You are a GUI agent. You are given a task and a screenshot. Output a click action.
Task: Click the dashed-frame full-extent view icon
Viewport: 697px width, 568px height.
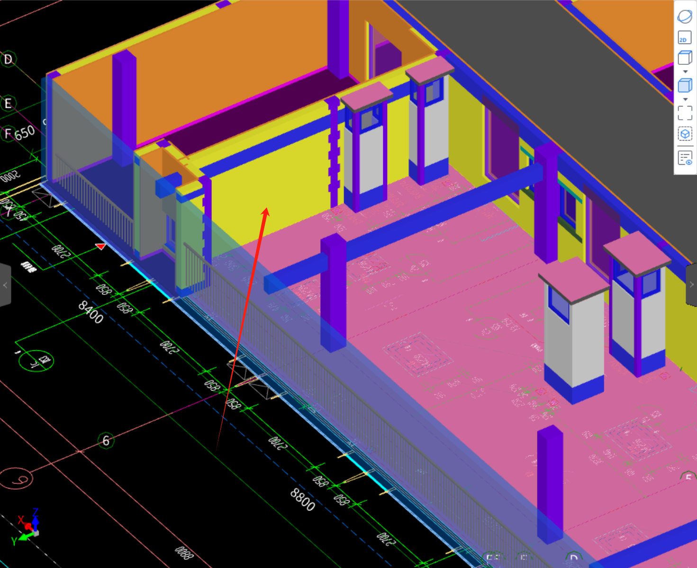(685, 113)
